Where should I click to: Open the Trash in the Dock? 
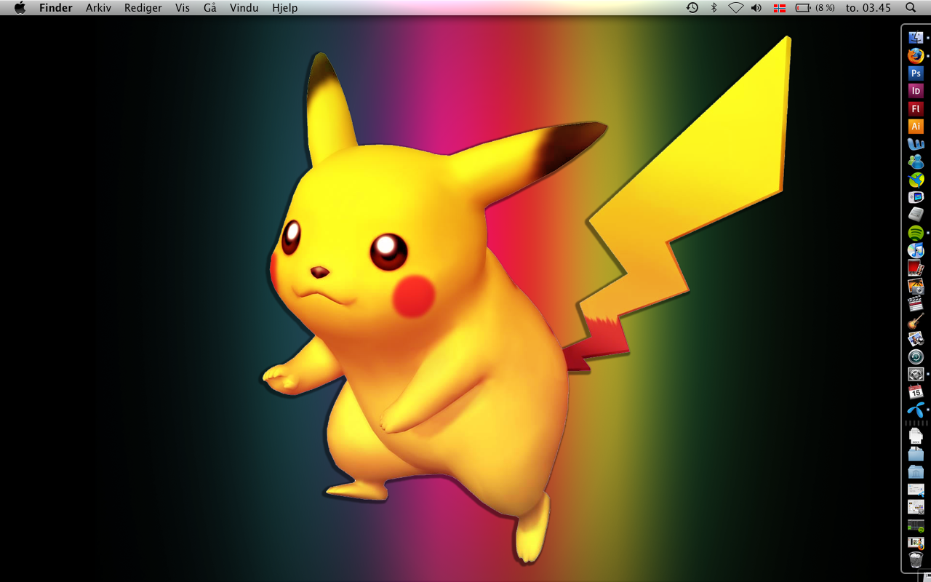[916, 560]
